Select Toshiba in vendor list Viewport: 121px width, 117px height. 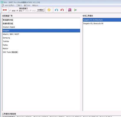point(41,41)
